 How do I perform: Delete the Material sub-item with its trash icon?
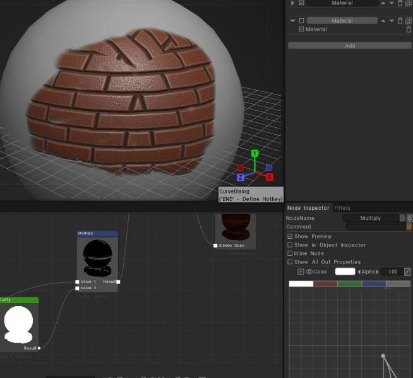(x=409, y=29)
